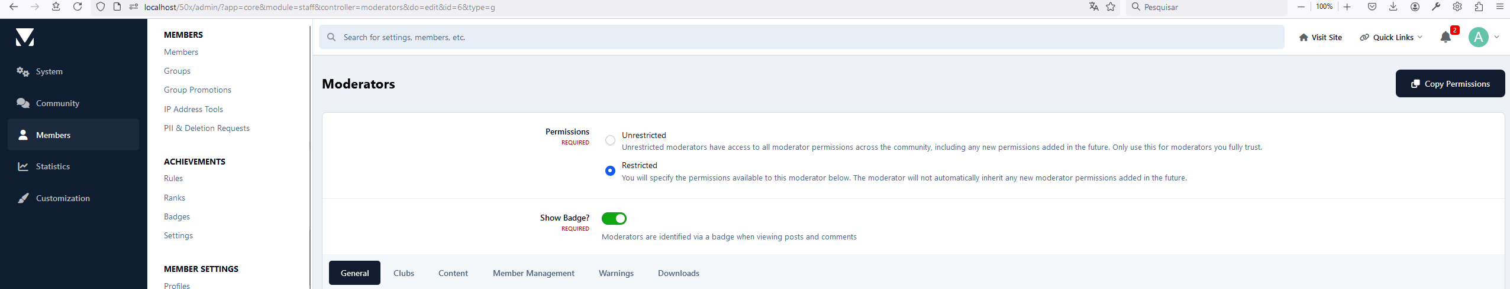Toggle the Show Badge switch
The image size is (1510, 289).
tap(614, 219)
